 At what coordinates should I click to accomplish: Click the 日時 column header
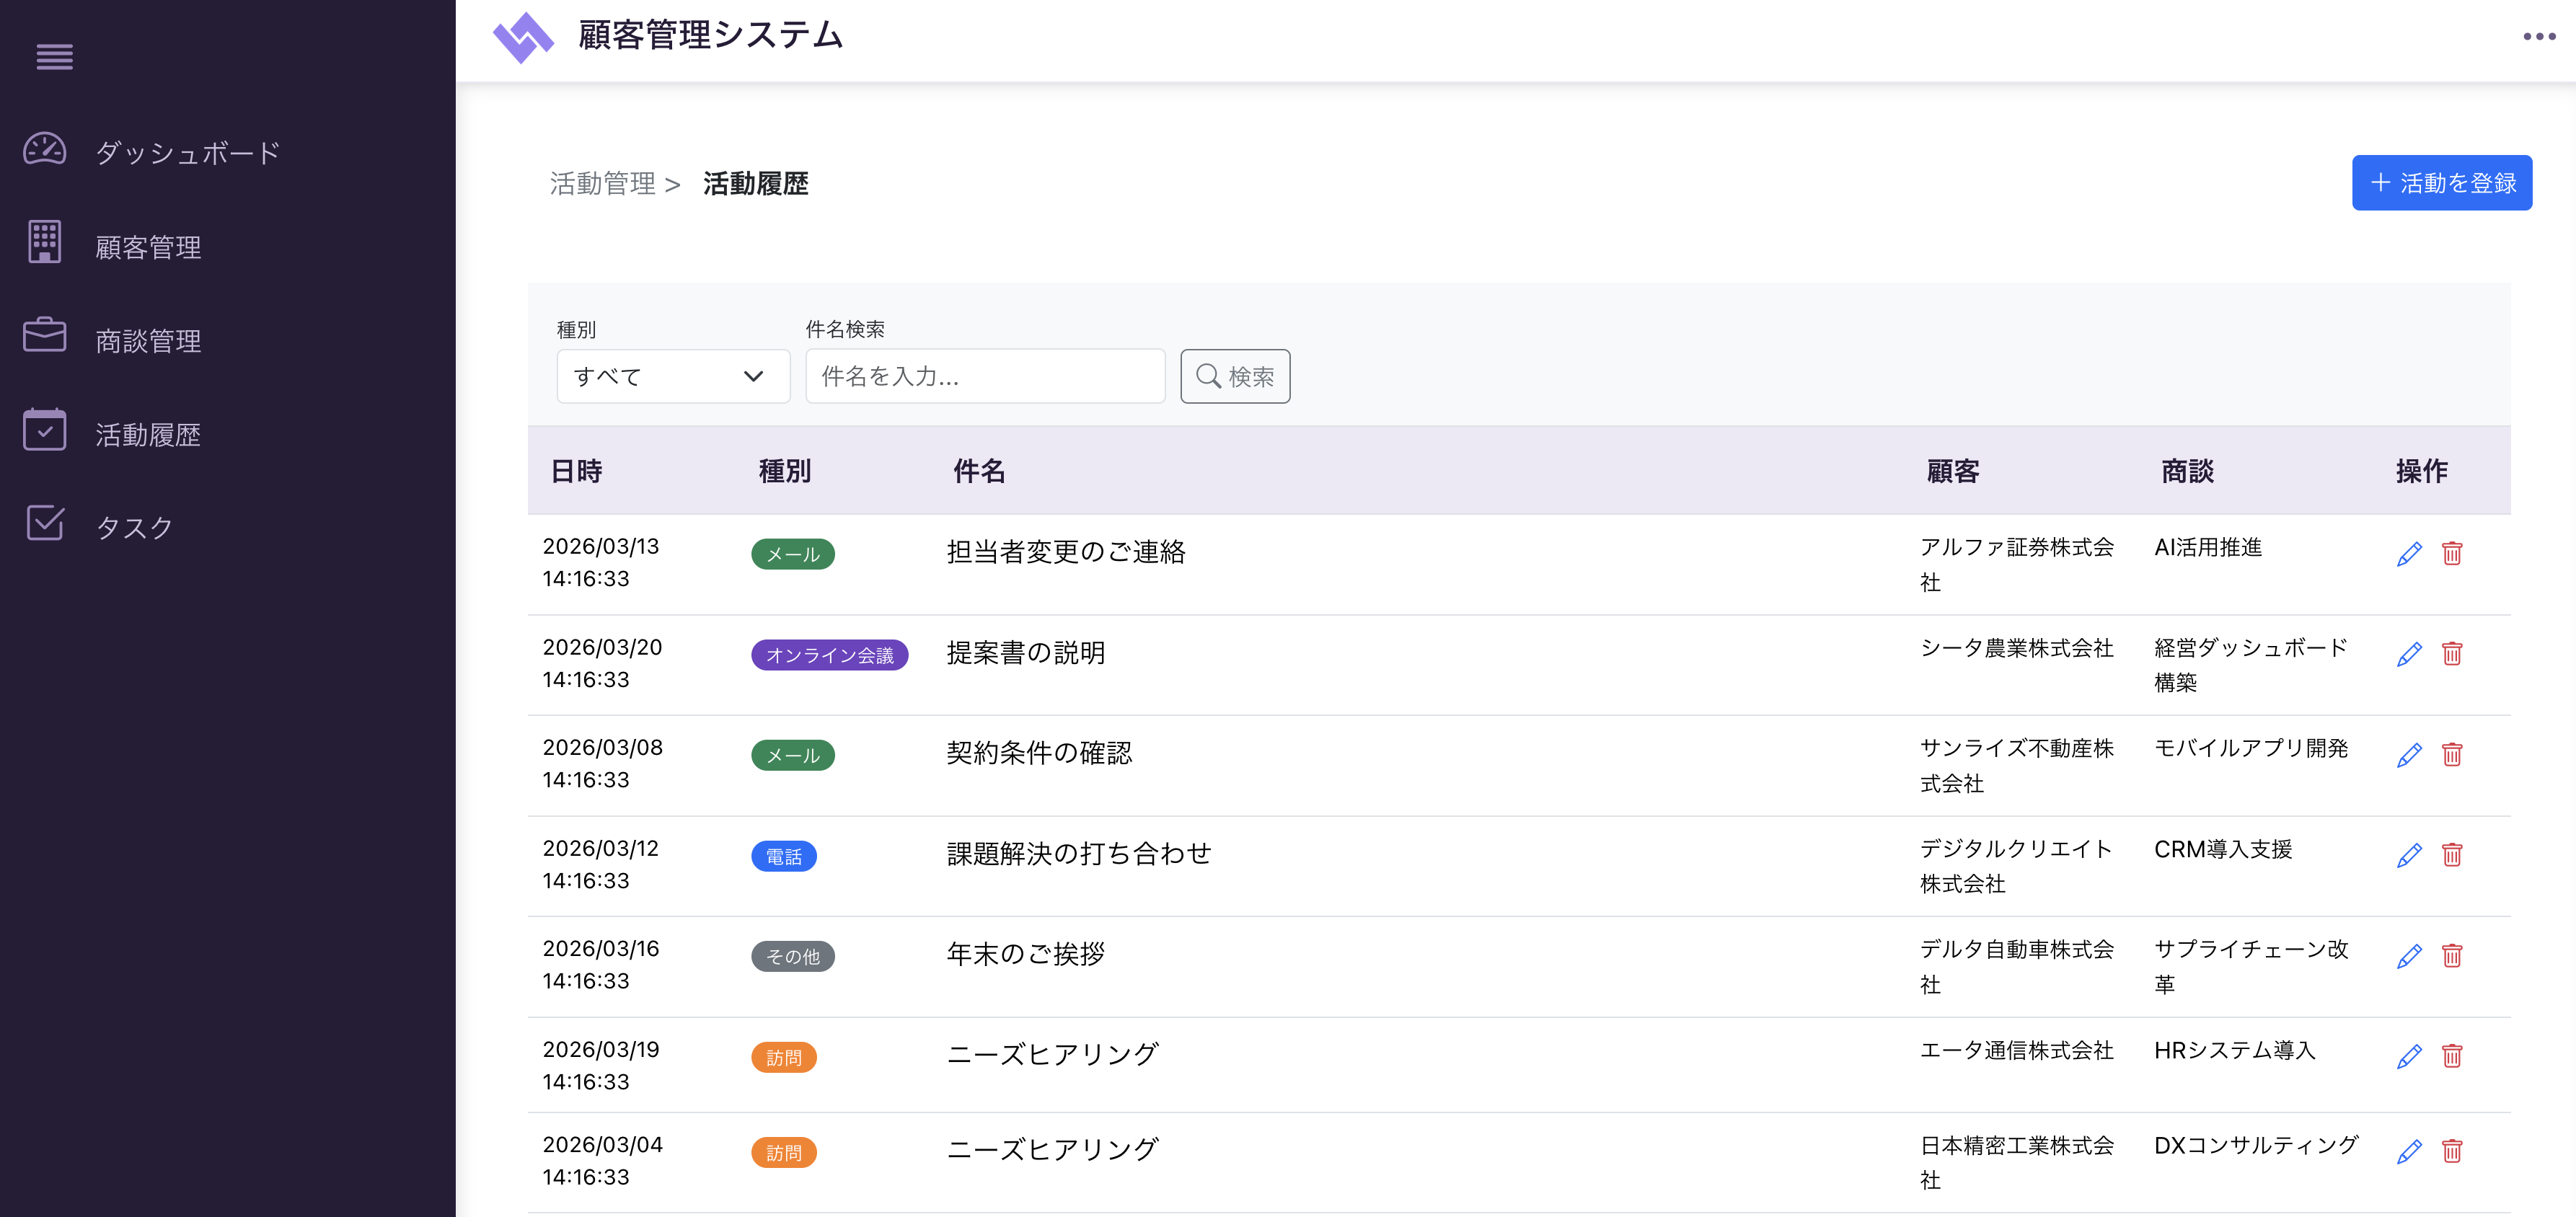click(x=576, y=471)
